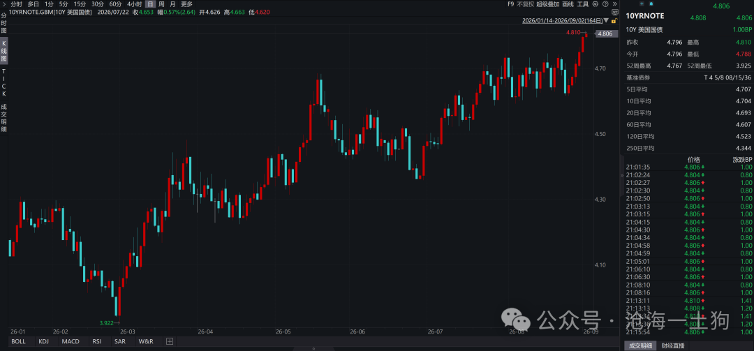This screenshot has height=351, width=754.
Task: Click the 4.806 price label on axis
Action: pos(607,33)
